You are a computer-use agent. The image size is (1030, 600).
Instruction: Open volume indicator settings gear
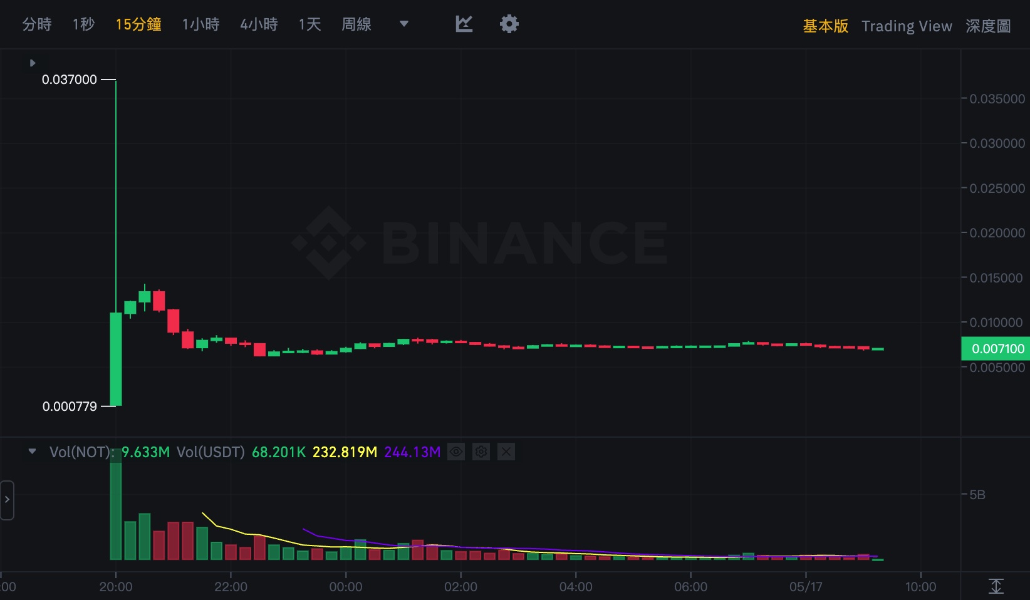(x=481, y=452)
